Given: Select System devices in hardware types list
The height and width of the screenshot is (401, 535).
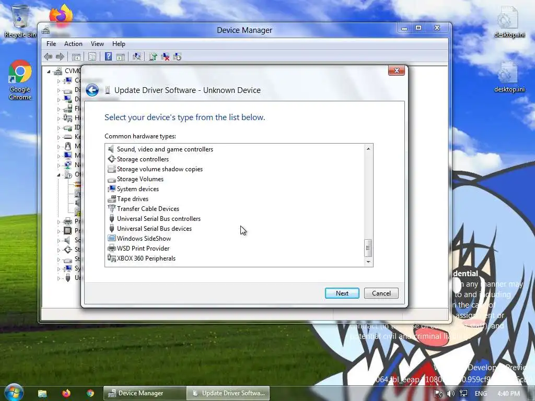Looking at the screenshot, I should (x=138, y=189).
